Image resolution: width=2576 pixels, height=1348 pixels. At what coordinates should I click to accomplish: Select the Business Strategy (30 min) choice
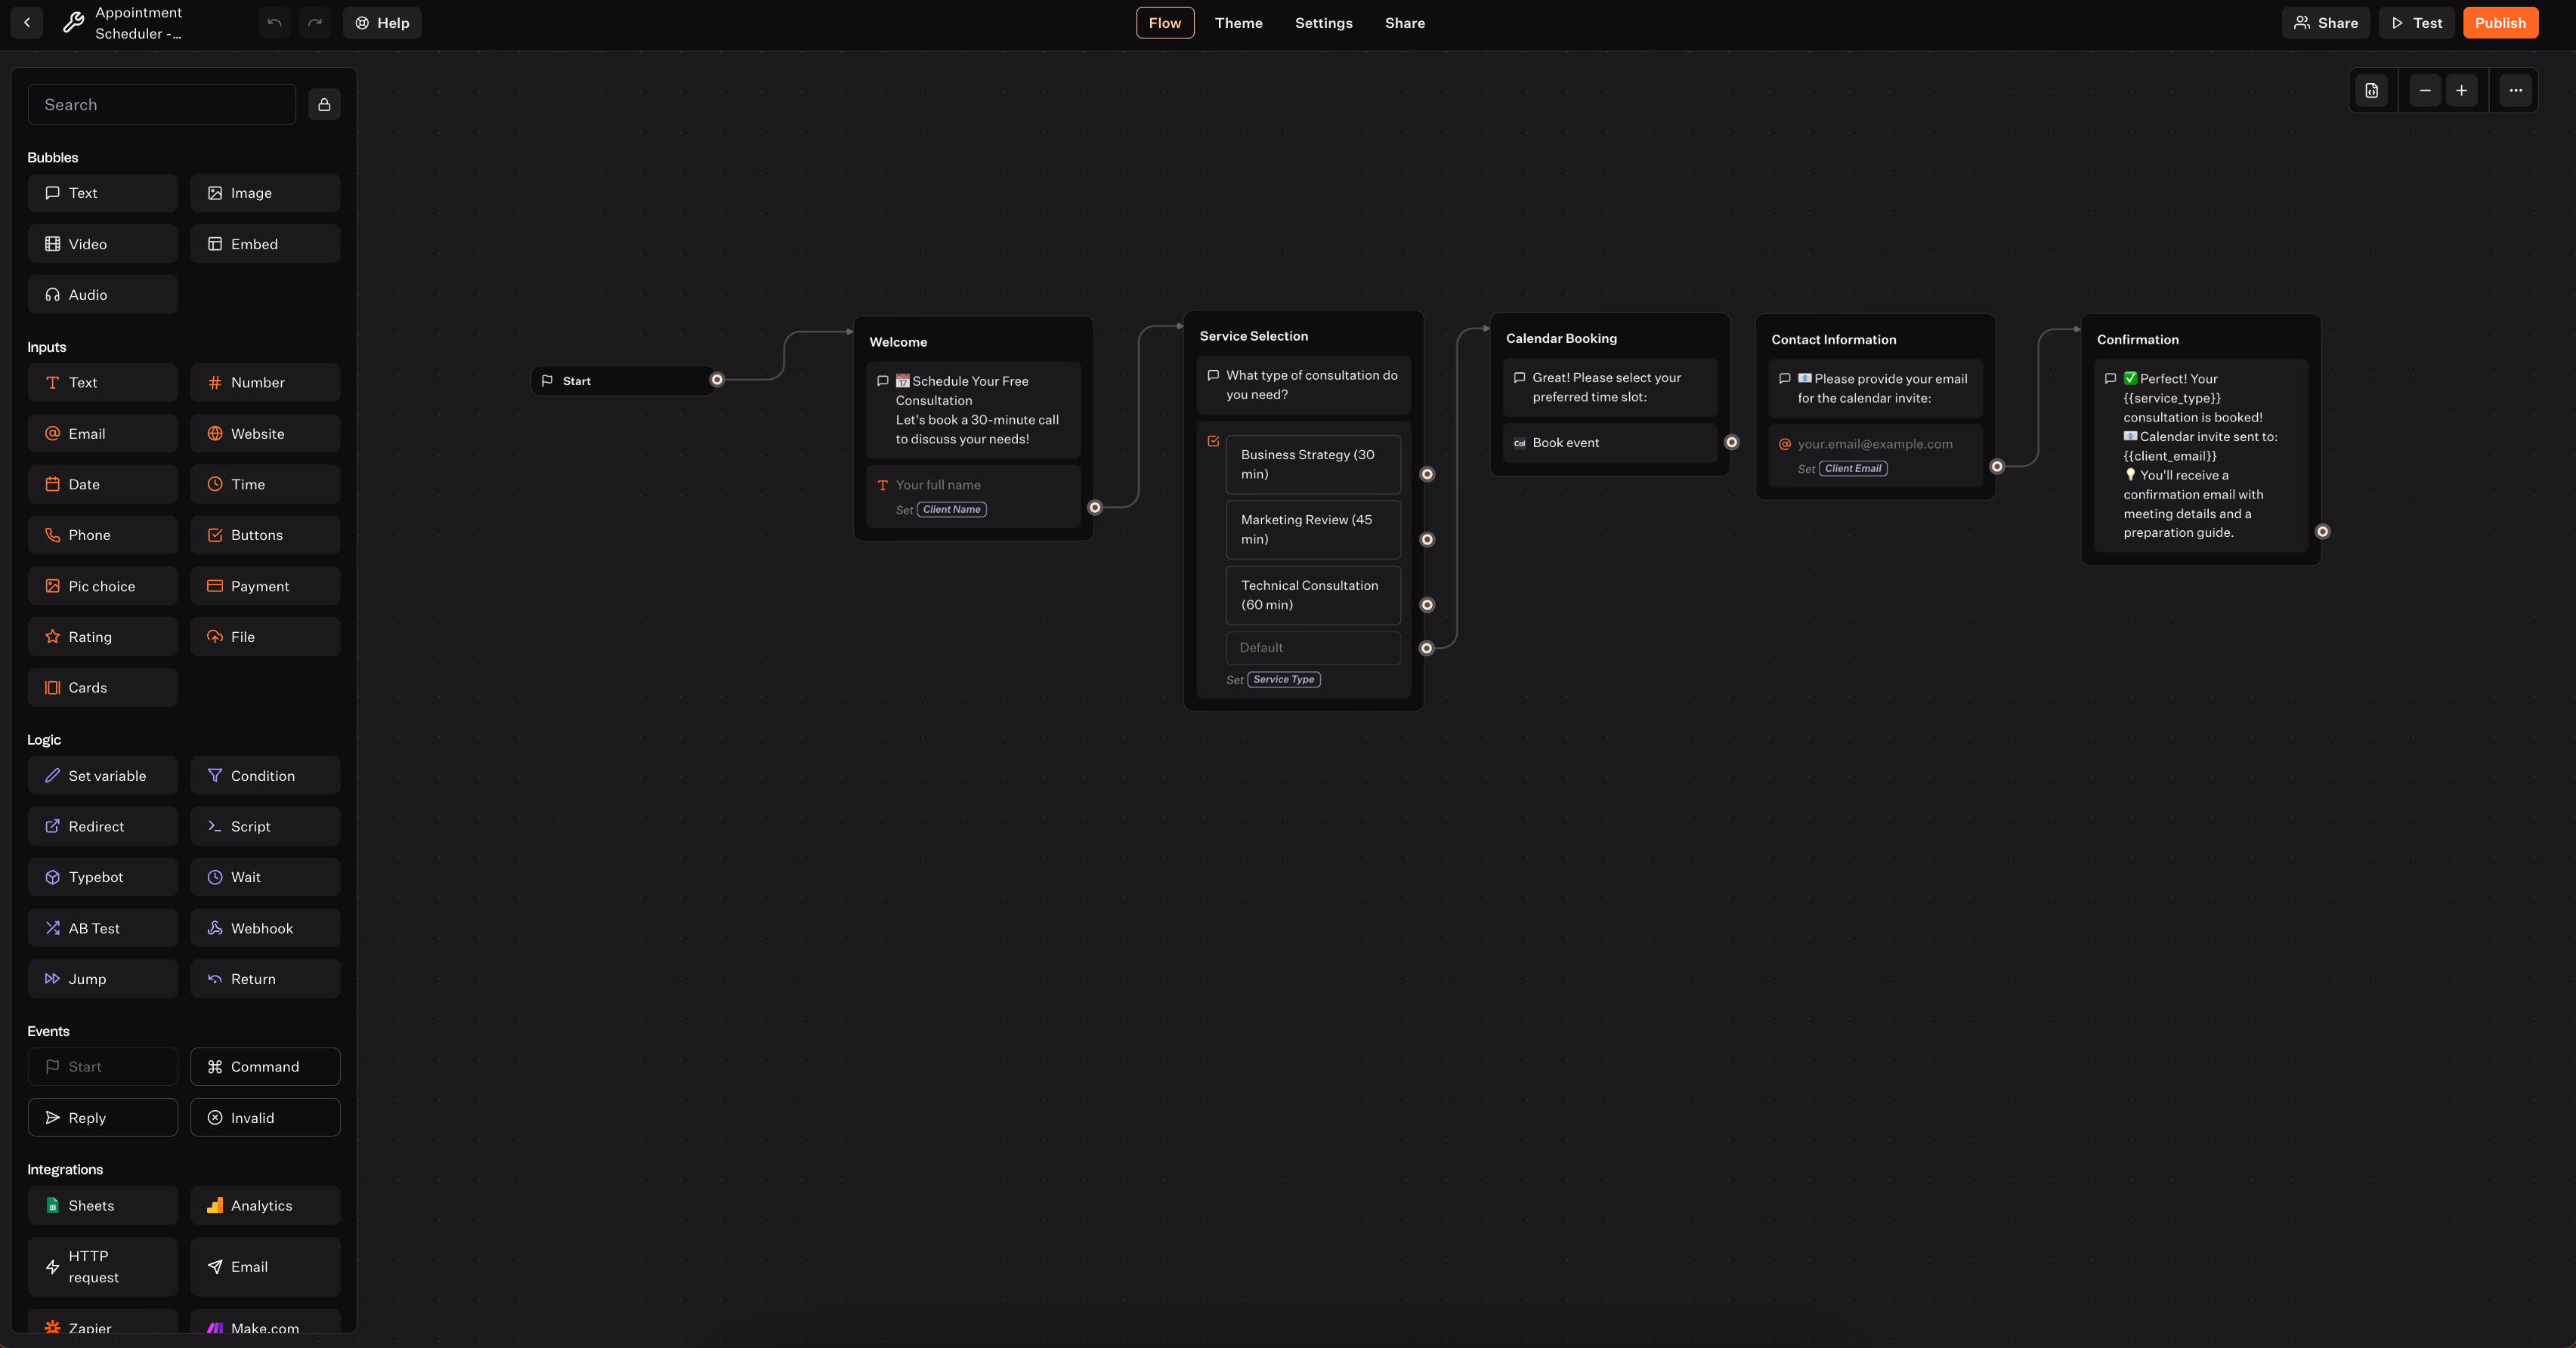coord(1312,464)
